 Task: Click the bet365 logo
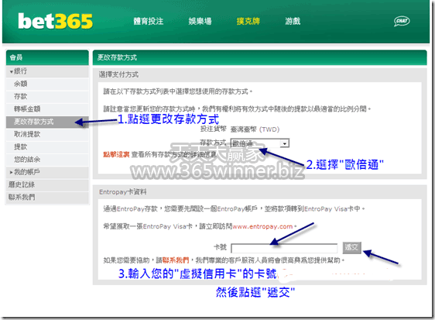pos(55,22)
